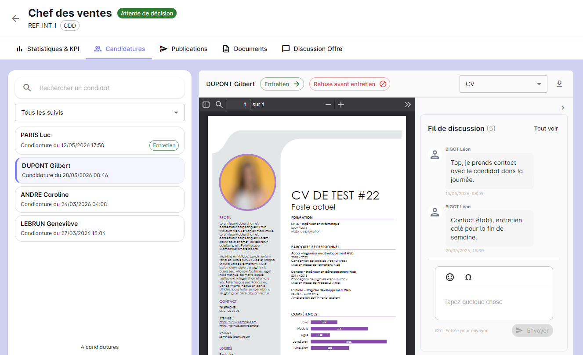
Task: Zoom in the PDF
Action: tap(341, 105)
